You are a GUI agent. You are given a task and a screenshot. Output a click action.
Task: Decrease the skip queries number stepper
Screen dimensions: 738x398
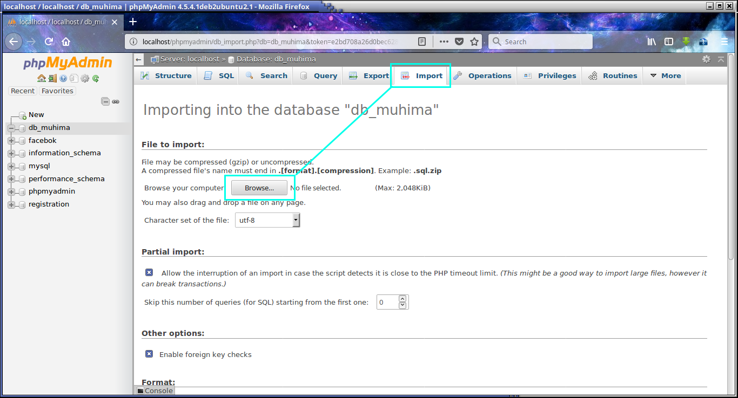point(402,305)
